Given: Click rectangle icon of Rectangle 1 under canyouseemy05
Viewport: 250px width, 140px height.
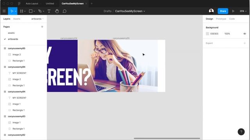Looking at the screenshot, I should click(x=9, y=61).
